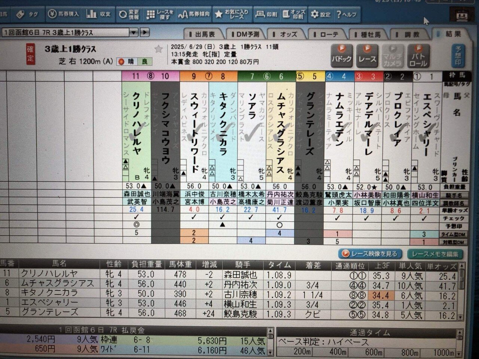
Task: Click jockey 森田誠也 in the card
Action: (x=137, y=194)
